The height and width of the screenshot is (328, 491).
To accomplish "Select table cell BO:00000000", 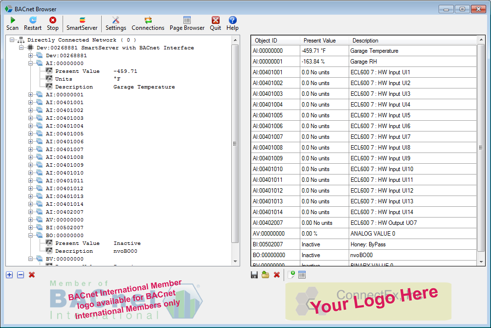I will pyautogui.click(x=275, y=255).
